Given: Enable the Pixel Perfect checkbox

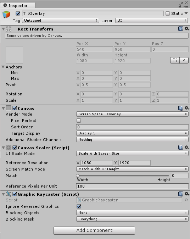Looking at the screenshot, I should 79,121.
